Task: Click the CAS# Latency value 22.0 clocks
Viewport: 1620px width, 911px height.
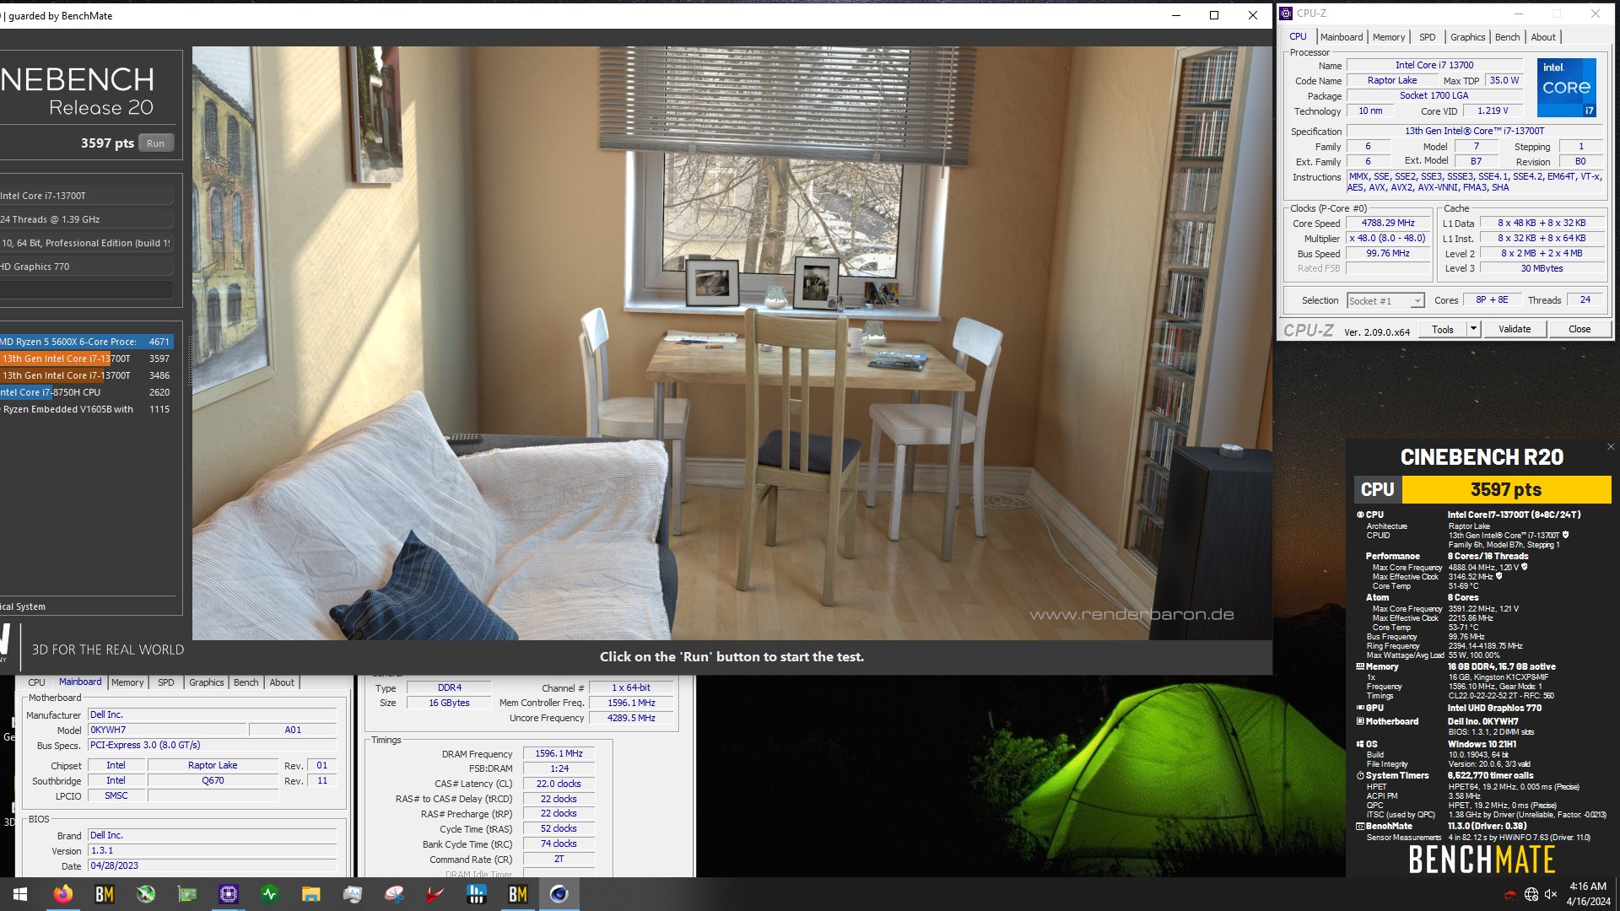Action: (x=559, y=784)
